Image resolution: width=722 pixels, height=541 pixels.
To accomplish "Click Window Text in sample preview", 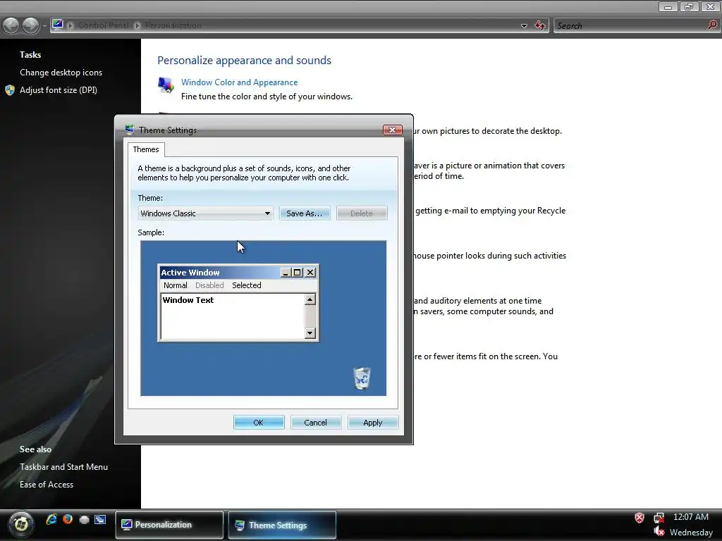I will pyautogui.click(x=188, y=300).
